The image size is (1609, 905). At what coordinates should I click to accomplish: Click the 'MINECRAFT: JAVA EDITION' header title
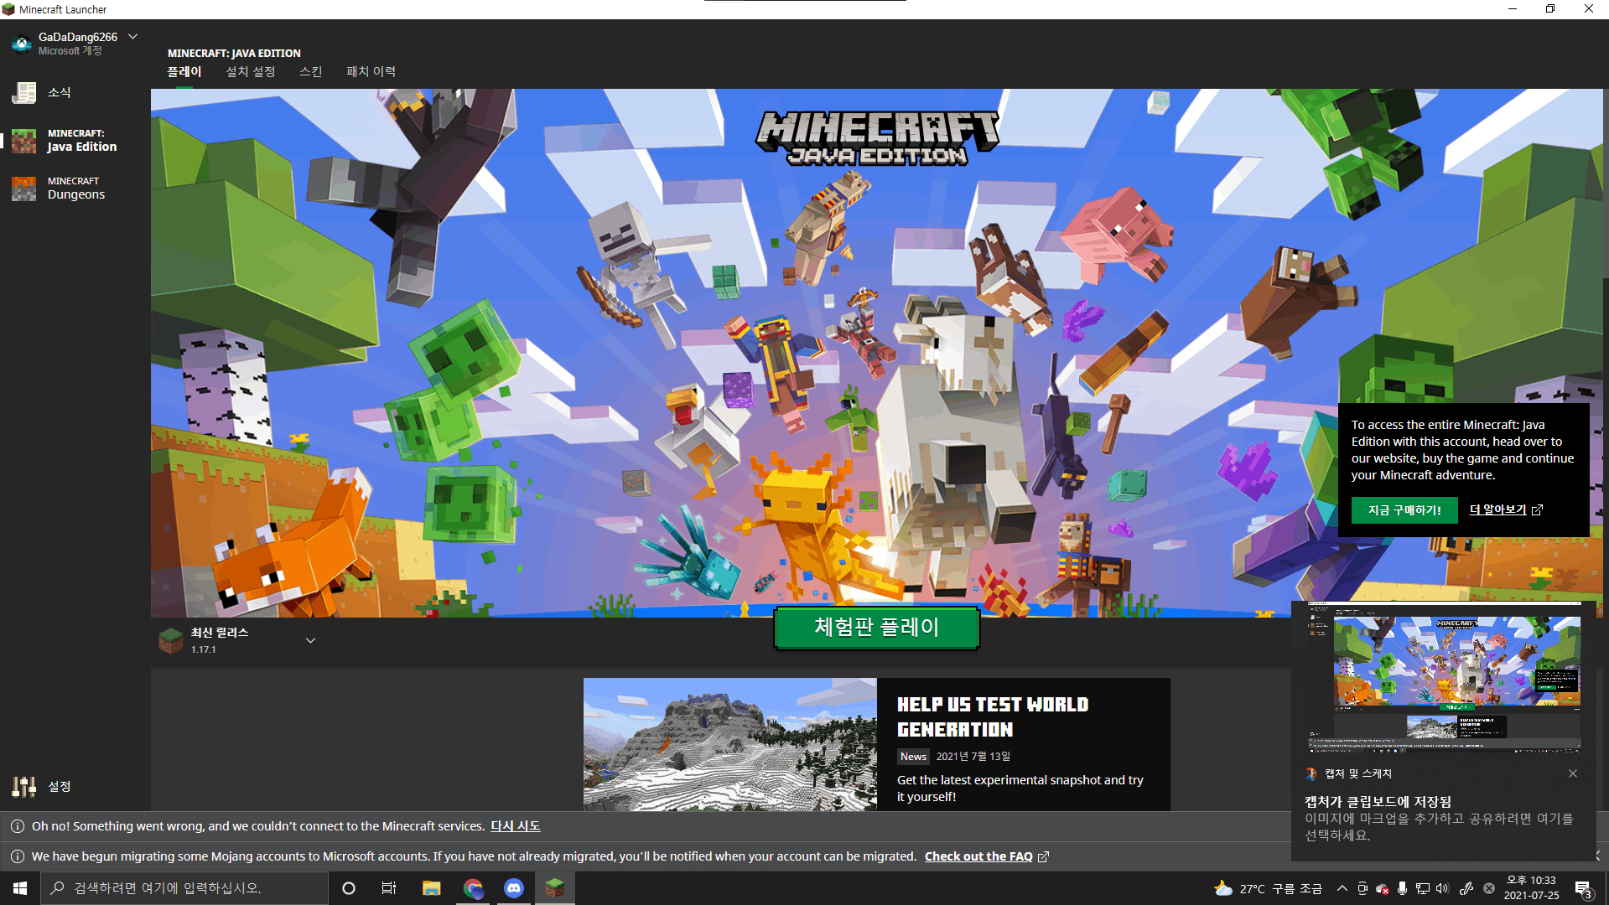234,54
